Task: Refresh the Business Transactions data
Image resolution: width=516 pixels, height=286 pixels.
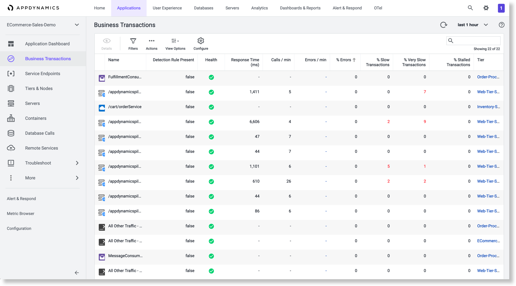Action: 444,25
